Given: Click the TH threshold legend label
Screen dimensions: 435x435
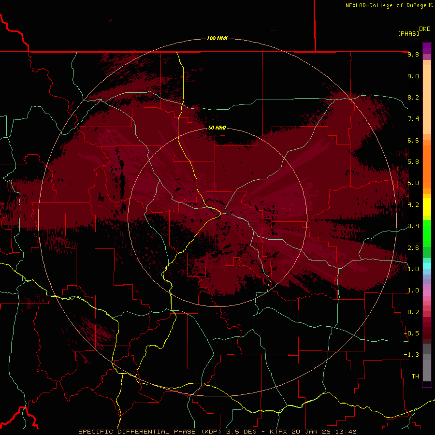Looking at the screenshot, I should click(x=415, y=377).
